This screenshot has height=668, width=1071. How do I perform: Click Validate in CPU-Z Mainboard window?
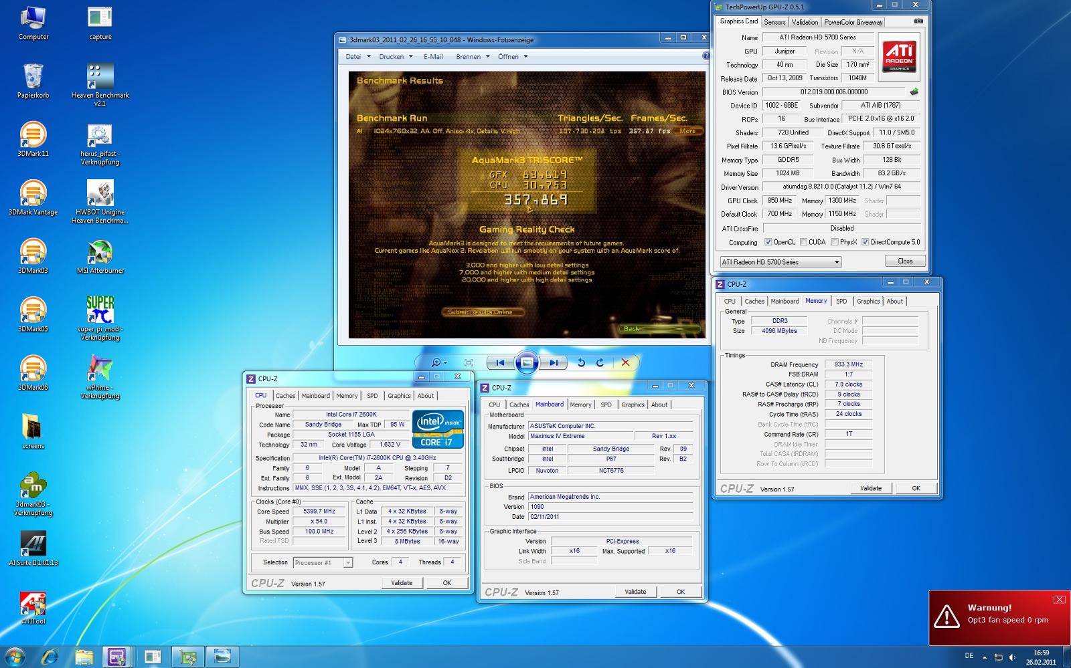pos(635,592)
